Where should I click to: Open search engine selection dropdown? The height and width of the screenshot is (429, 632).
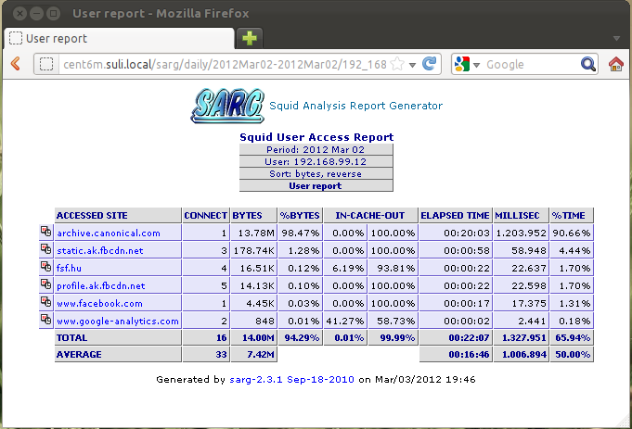[x=476, y=65]
